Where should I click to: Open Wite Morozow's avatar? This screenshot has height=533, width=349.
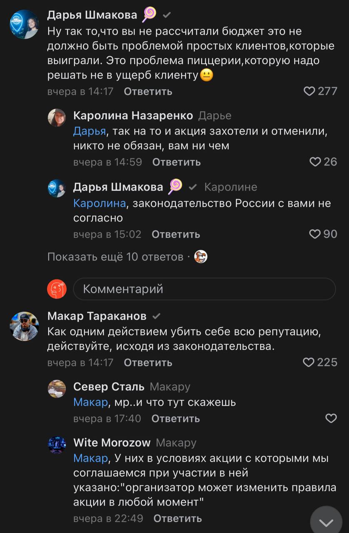point(57,445)
